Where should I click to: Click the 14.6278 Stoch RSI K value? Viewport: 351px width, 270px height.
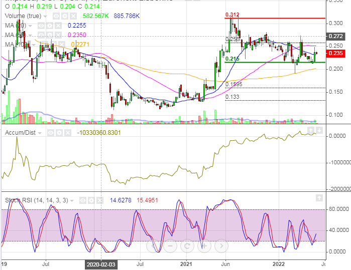[121, 200]
